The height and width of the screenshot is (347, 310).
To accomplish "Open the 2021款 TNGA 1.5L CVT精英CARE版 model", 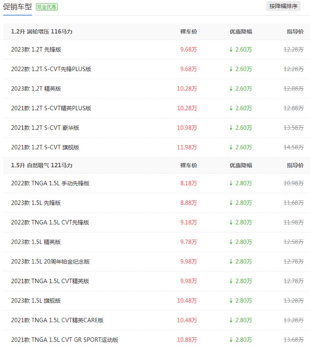I will click(57, 320).
